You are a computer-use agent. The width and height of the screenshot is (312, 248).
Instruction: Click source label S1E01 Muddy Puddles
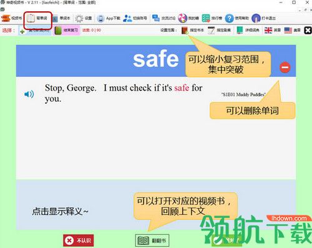(x=243, y=94)
